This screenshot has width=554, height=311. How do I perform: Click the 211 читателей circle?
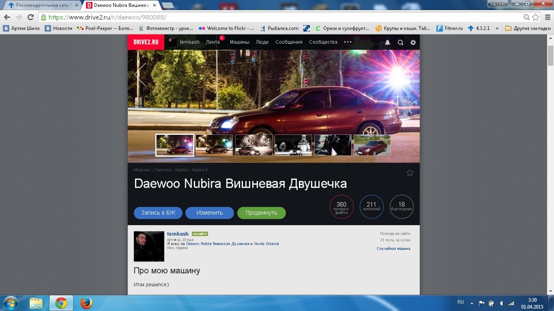[371, 207]
